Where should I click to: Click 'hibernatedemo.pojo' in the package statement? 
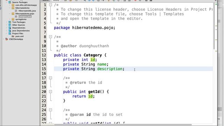93,28
